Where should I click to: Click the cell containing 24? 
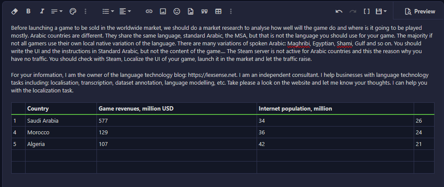pos(424,132)
